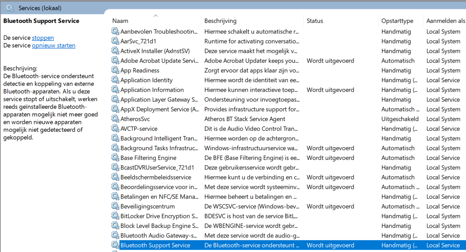Select the App Readiness service icon
The image size is (466, 252).
click(x=115, y=70)
